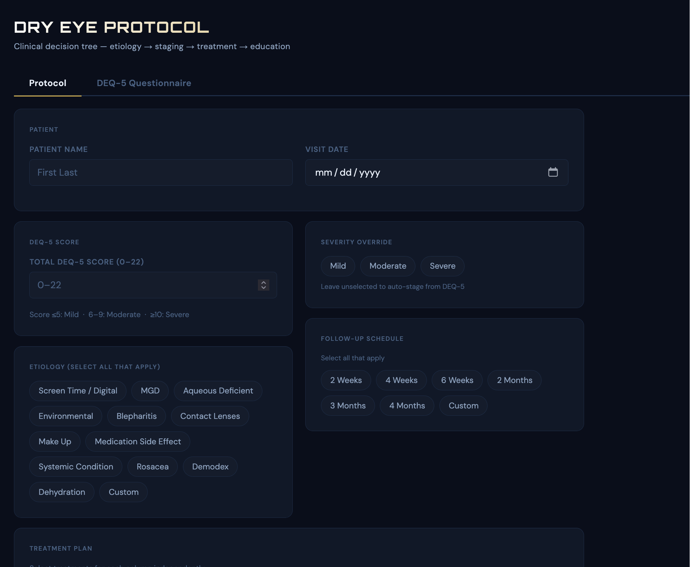Open the visit date calendar picker
This screenshot has height=567, width=690.
[x=553, y=172]
